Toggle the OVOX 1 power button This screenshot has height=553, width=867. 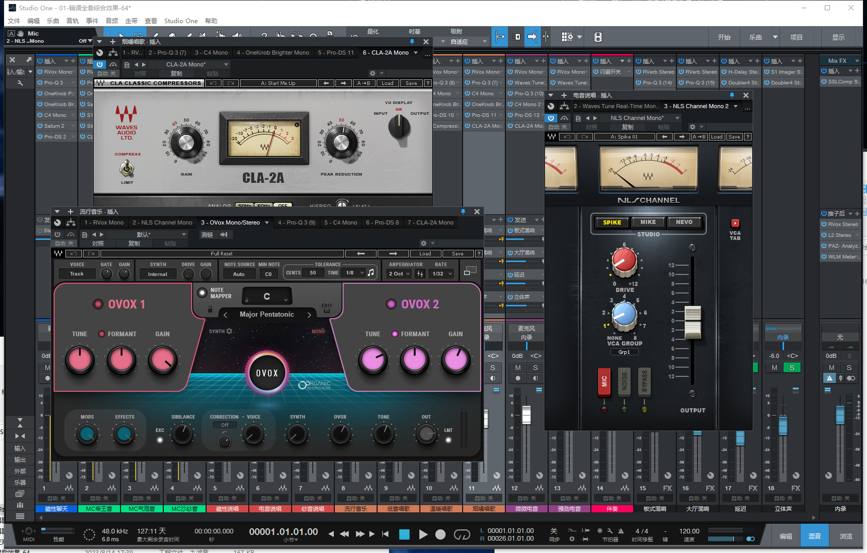98,304
